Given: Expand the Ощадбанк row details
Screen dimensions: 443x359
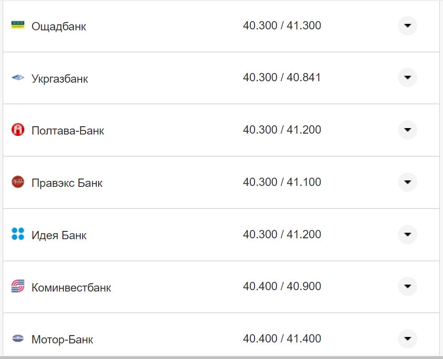Looking at the screenshot, I should click(407, 26).
